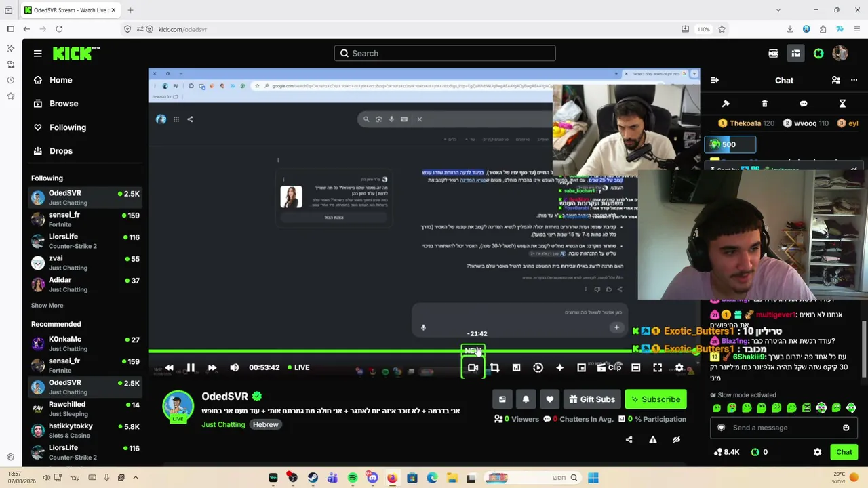The height and width of the screenshot is (488, 868).
Task: Open zvai channel in Following list
Action: pyautogui.click(x=85, y=263)
